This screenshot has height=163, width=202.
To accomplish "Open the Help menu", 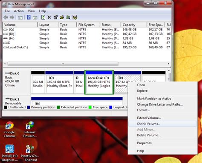I will (x=42, y=11).
